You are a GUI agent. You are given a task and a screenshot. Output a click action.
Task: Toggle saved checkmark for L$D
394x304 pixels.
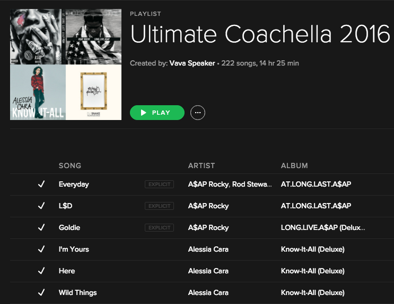[41, 206]
